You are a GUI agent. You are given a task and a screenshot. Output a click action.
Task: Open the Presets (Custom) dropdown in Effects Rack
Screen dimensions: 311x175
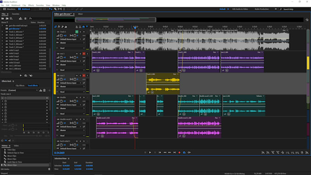coord(23,90)
